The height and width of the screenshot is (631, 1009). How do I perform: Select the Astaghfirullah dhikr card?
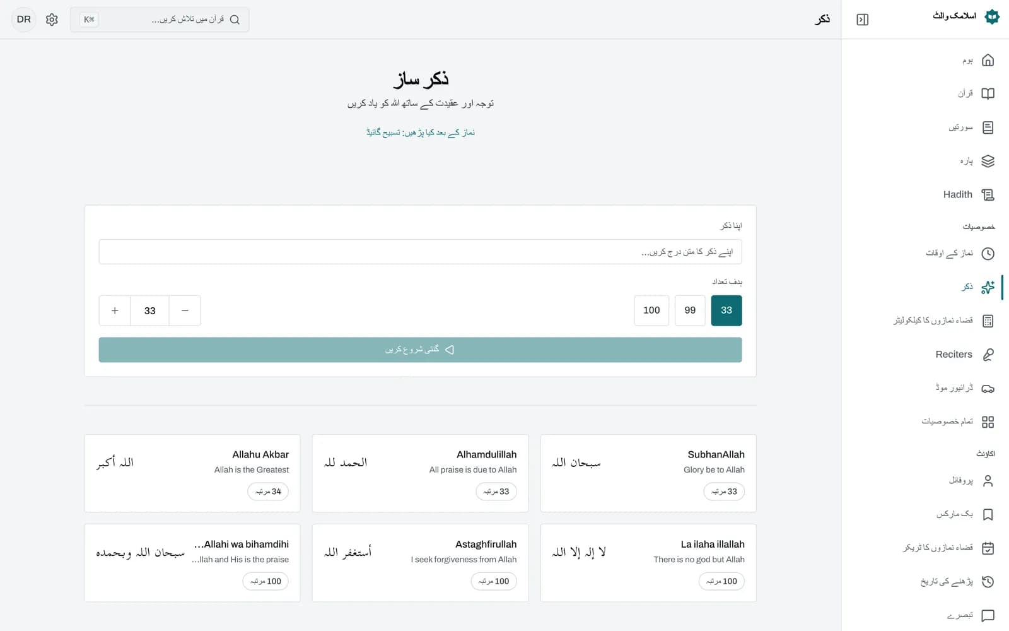click(420, 563)
